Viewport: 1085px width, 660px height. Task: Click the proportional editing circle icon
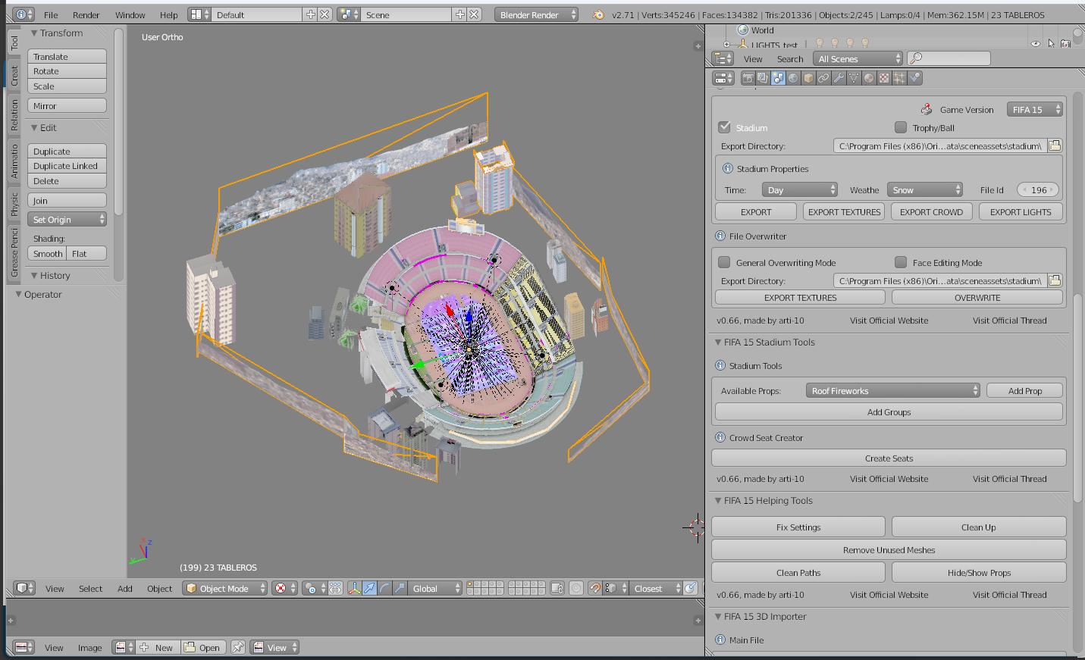576,588
